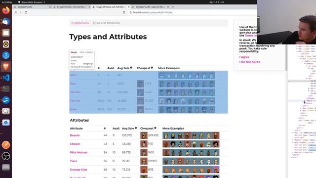Click the info icon beside Cheapest in Attributes table
This screenshot has height=178, width=316.
[x=155, y=128]
